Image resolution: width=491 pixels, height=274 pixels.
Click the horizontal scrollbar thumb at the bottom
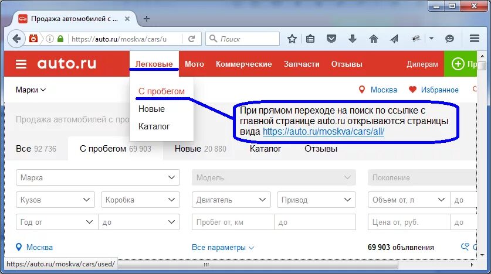pyautogui.click(x=258, y=265)
